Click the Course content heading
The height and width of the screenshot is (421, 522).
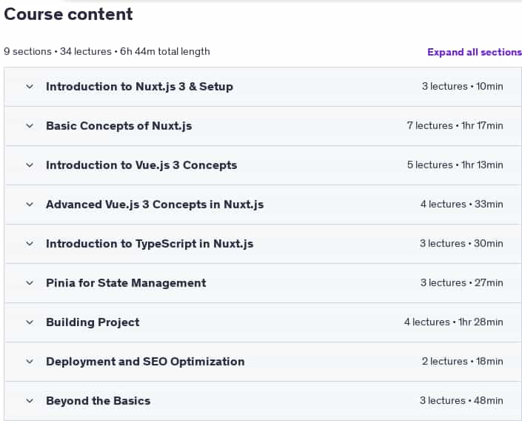(68, 14)
